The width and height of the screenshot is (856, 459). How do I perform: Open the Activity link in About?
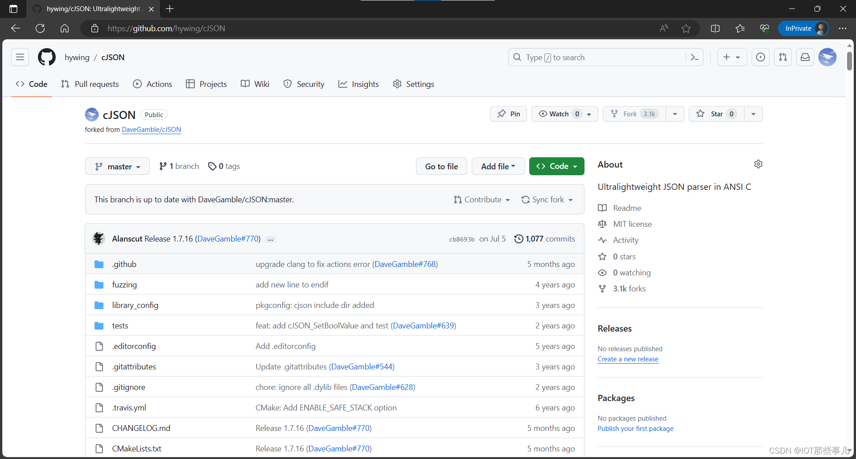click(x=618, y=240)
